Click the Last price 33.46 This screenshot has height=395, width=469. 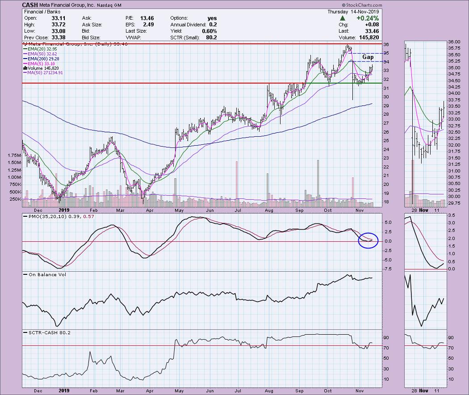tap(372, 31)
